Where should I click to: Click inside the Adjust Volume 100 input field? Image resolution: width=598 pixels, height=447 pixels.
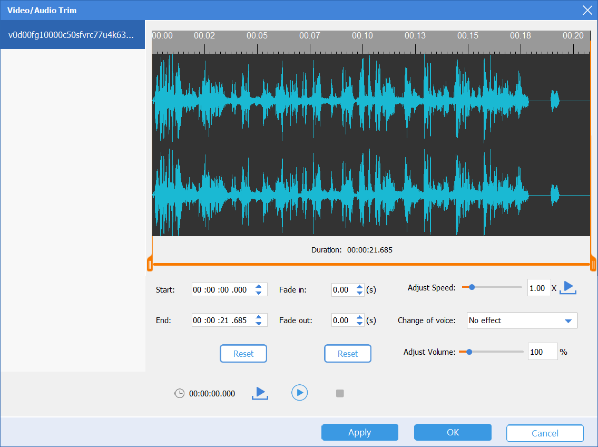(x=542, y=352)
